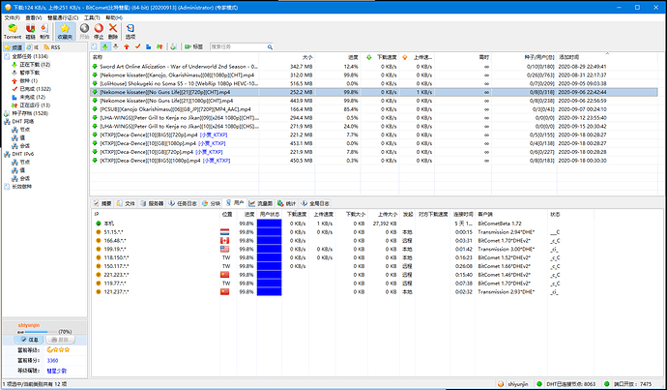667x390 pixels.
Task: Open the Files (文件) detail tab
Action: (126, 203)
